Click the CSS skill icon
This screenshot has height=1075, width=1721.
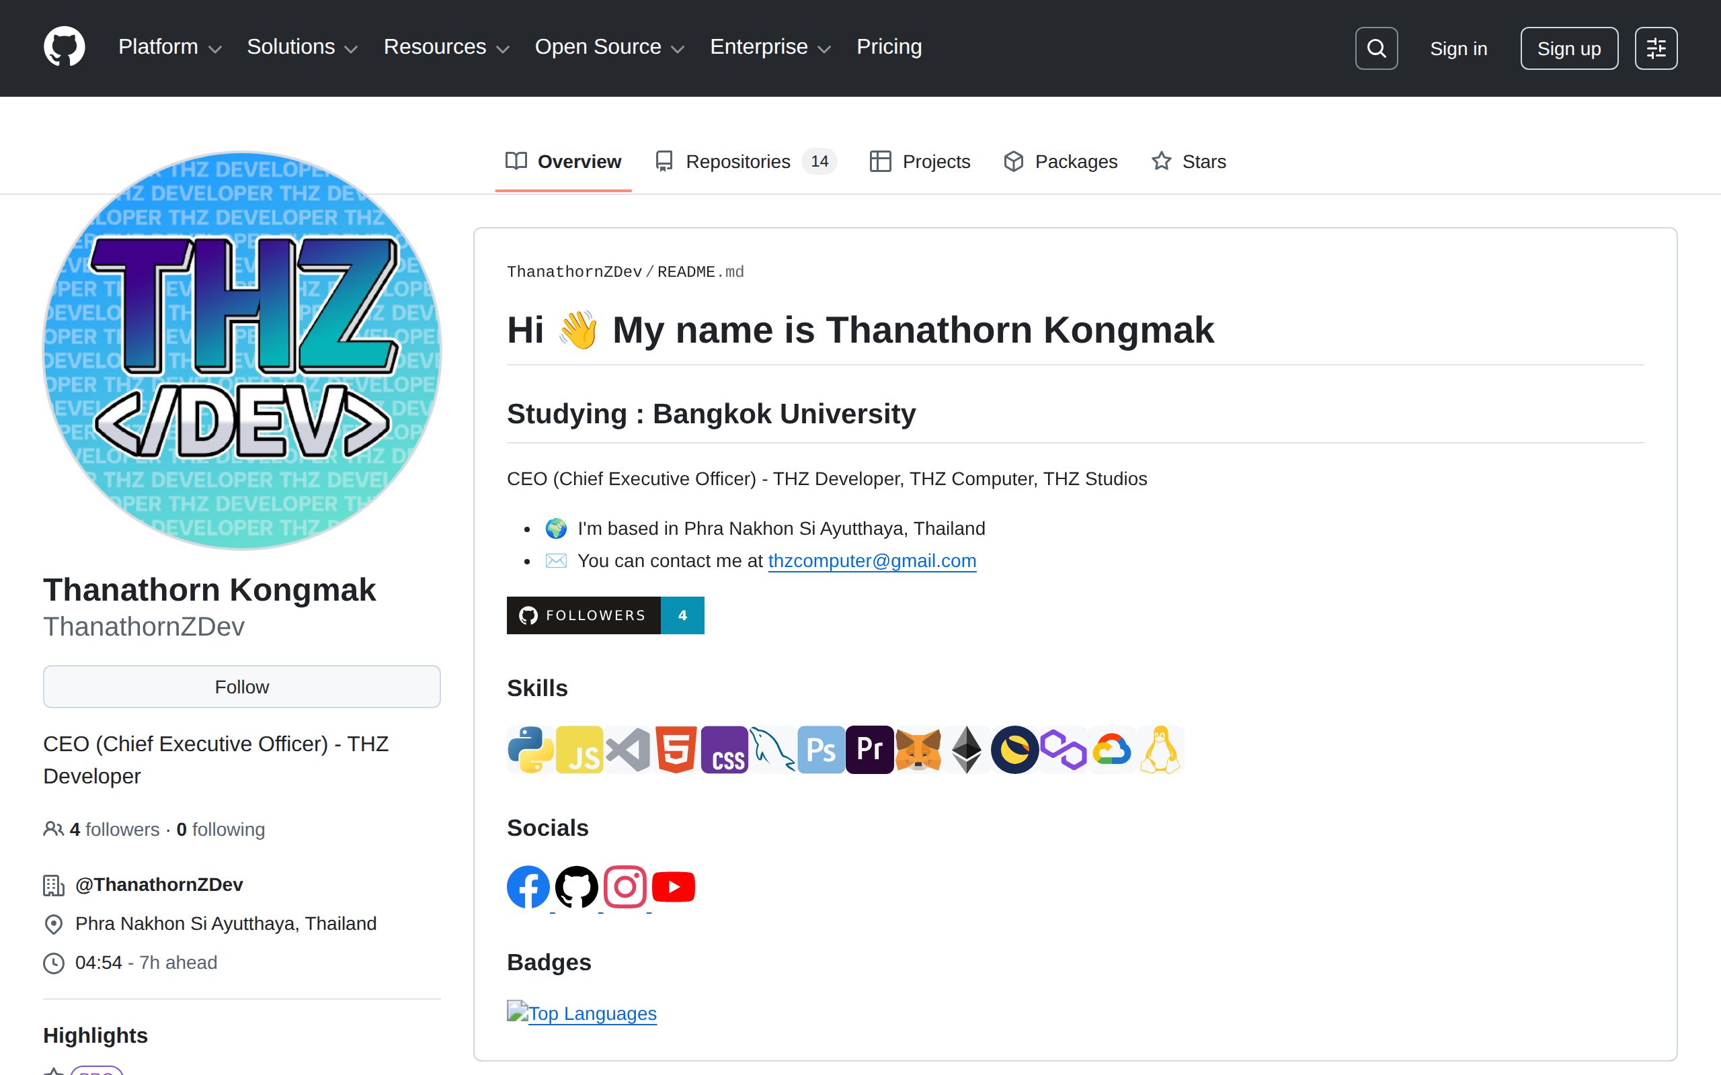[x=724, y=749]
